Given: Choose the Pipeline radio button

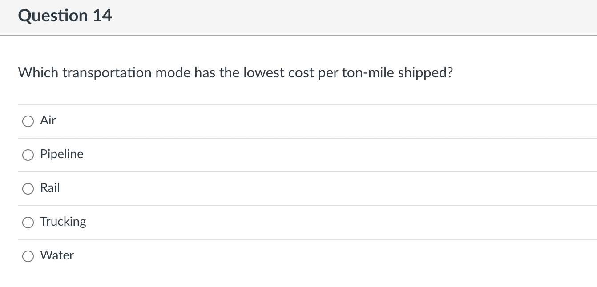Looking at the screenshot, I should pos(28,155).
